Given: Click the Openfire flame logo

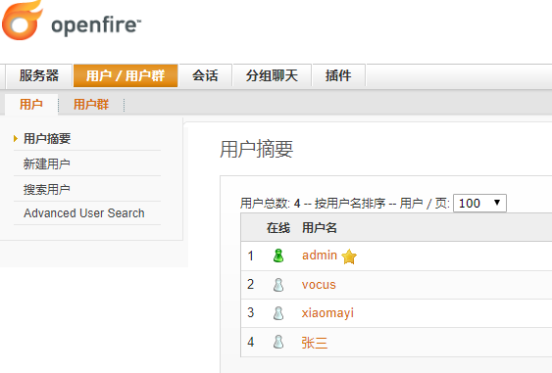Looking at the screenshot, I should (23, 21).
